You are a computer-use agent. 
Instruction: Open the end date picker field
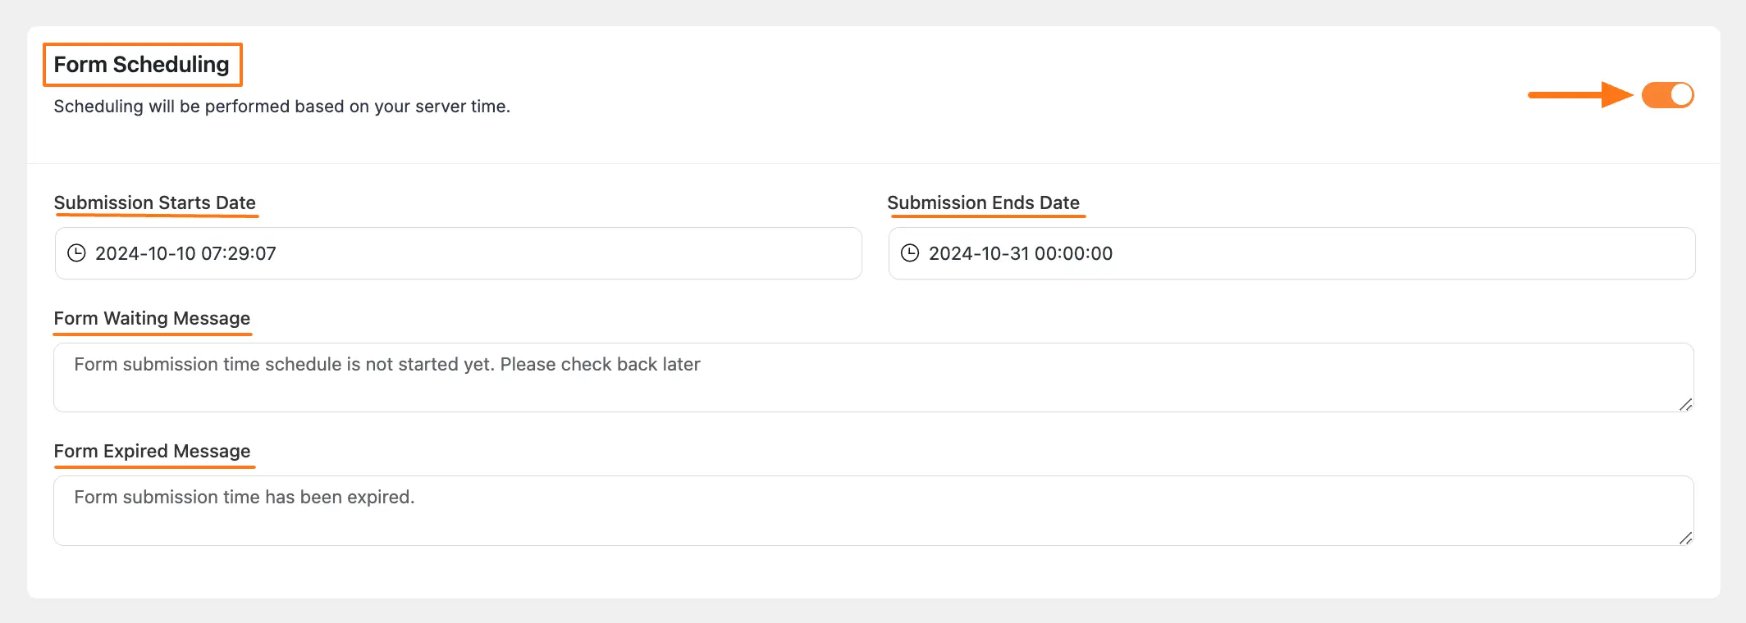[1291, 253]
